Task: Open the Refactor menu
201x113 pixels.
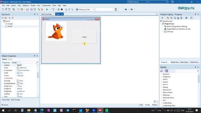Action: [x=26, y=6]
